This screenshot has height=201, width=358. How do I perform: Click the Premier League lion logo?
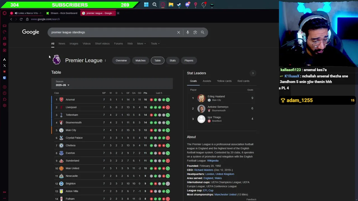point(56,59)
